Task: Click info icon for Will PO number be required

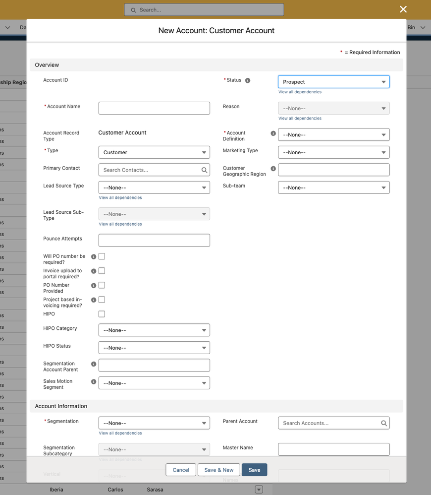Action: tap(94, 256)
